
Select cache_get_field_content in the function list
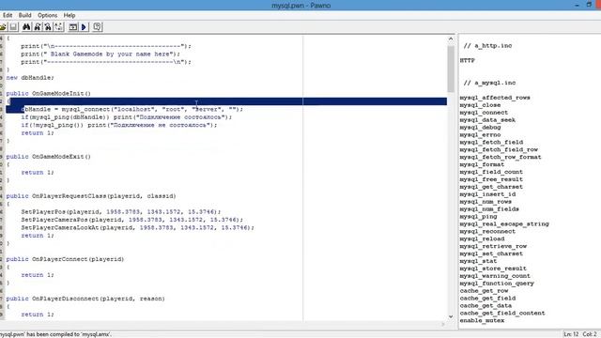pos(502,313)
